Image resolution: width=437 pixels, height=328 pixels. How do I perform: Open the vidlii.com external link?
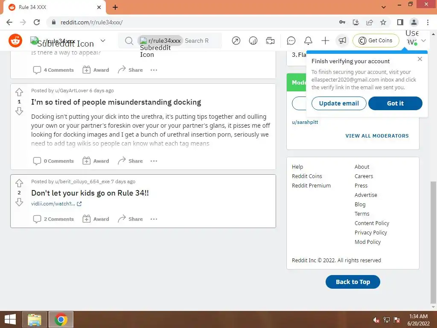tap(56, 204)
